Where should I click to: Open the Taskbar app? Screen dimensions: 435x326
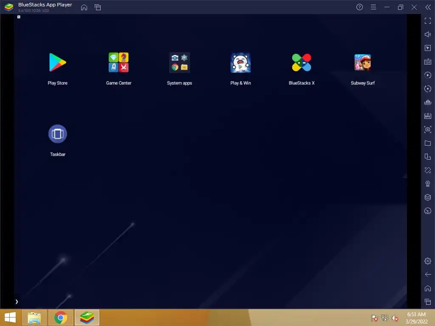pyautogui.click(x=58, y=134)
